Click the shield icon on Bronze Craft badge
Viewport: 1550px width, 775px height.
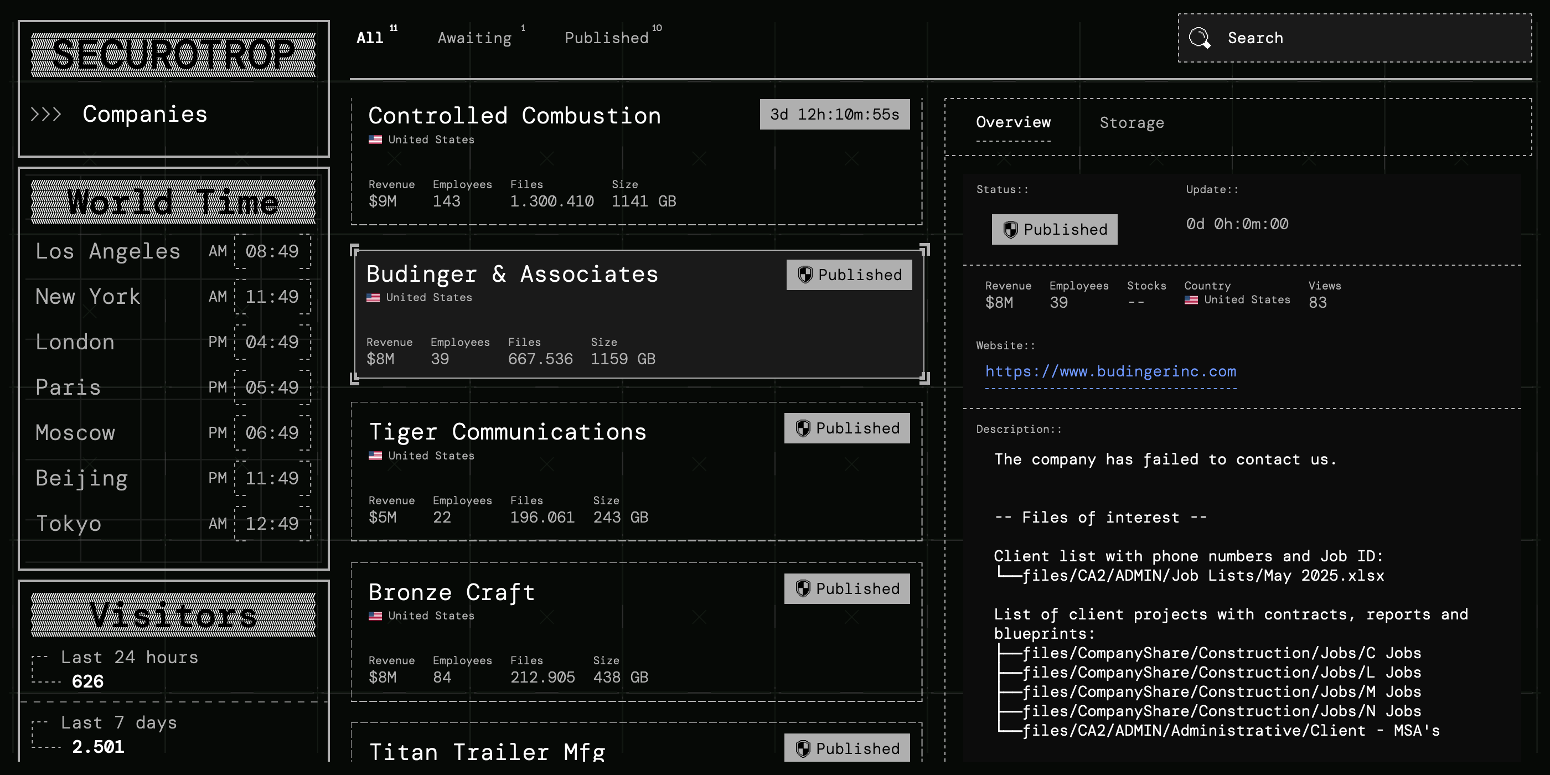tap(803, 588)
